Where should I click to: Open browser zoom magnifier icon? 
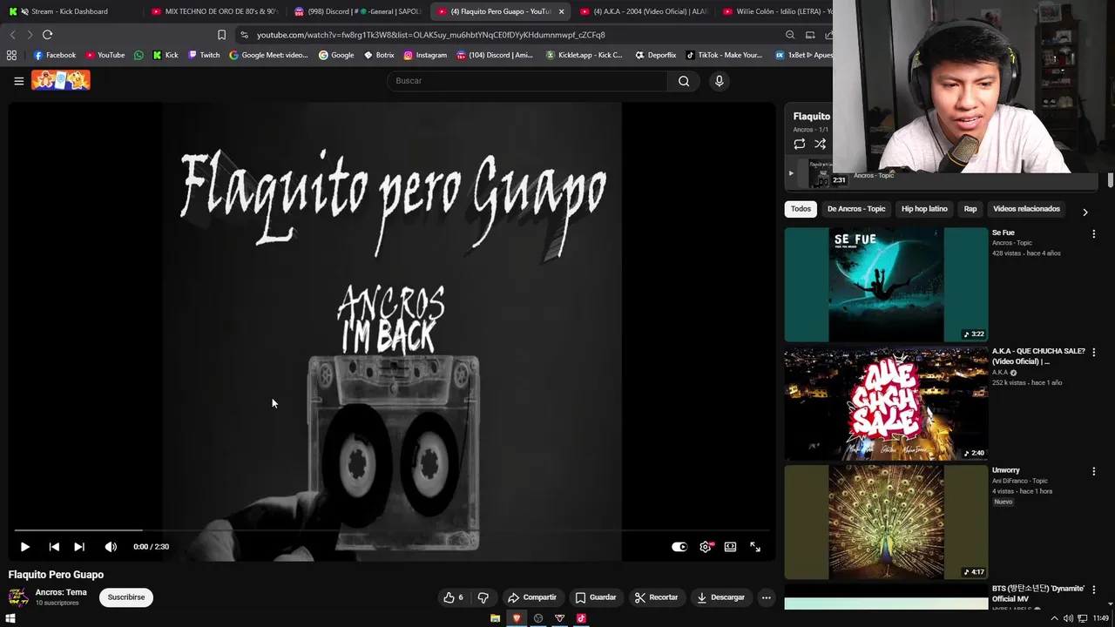790,35
